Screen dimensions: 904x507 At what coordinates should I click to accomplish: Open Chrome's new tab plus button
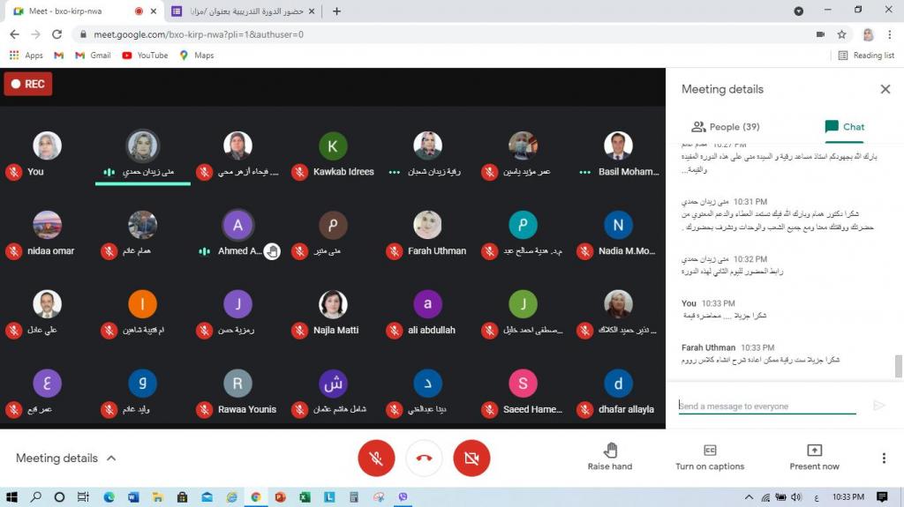click(336, 11)
